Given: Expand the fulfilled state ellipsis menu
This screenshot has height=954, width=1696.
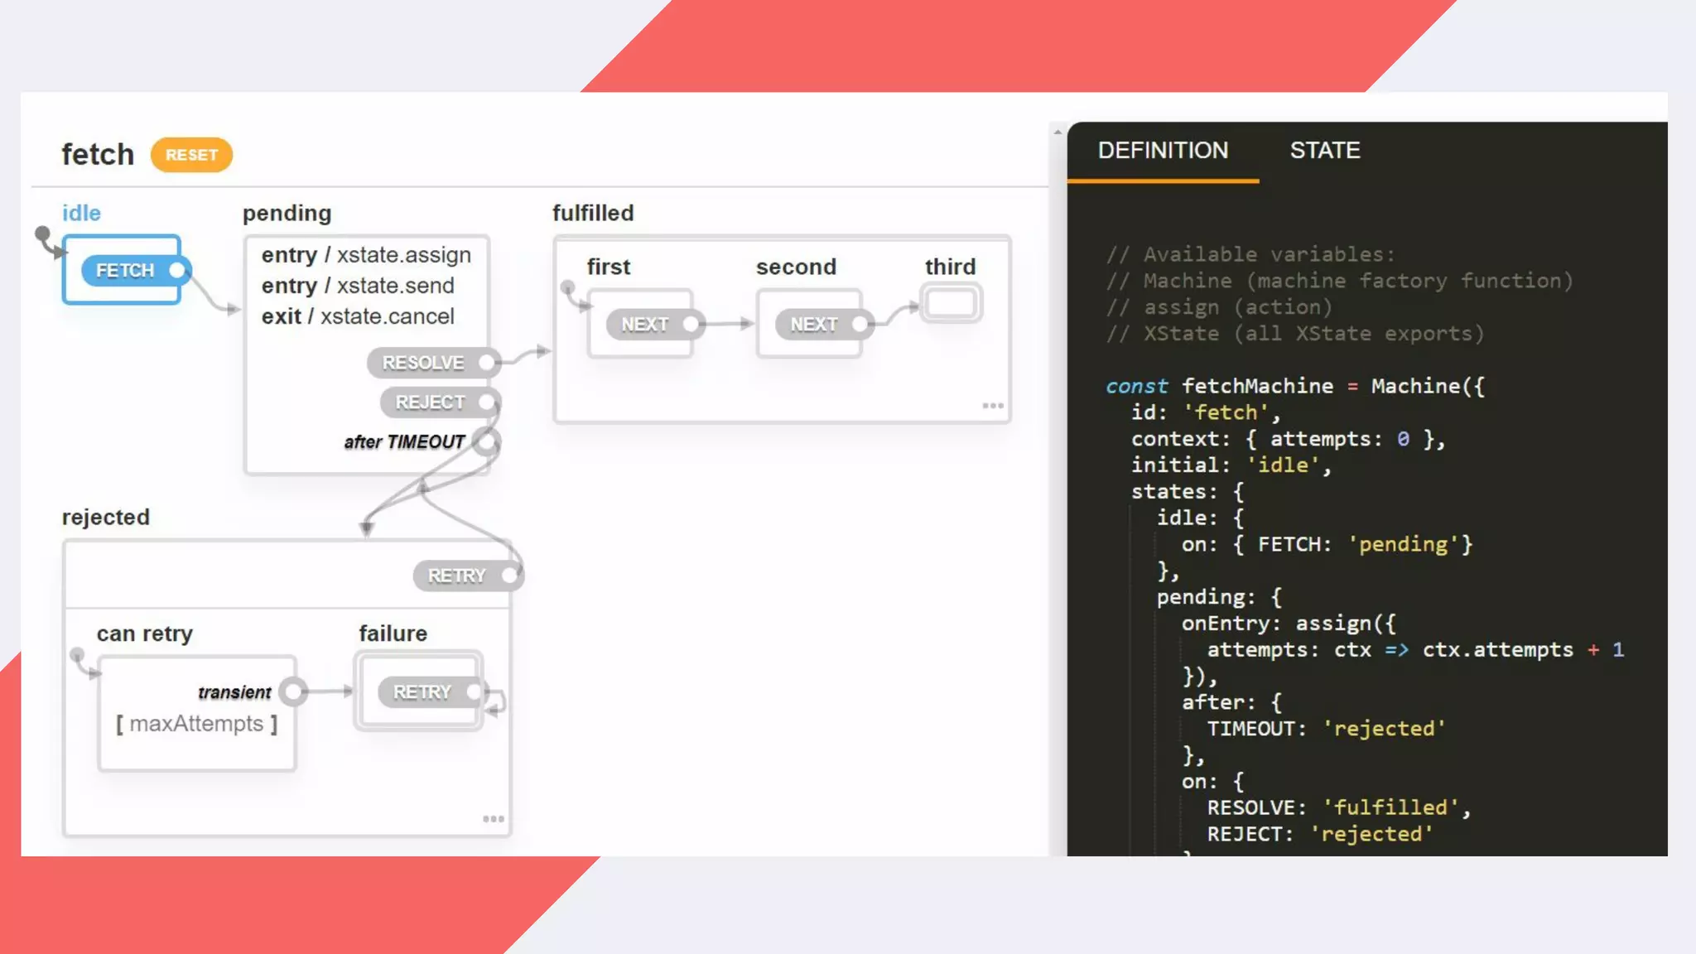Looking at the screenshot, I should point(993,406).
